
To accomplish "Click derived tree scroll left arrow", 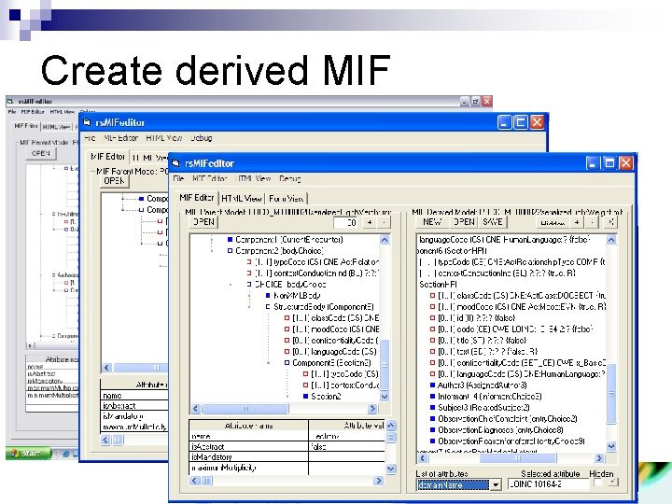I will point(422,458).
